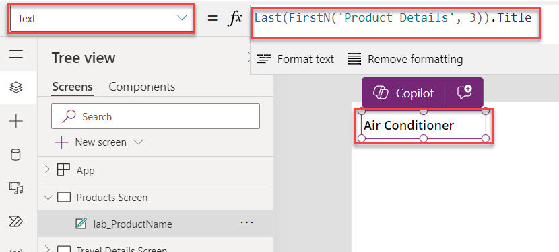
Task: Click the magnifier icon in search box
Action: (x=69, y=116)
